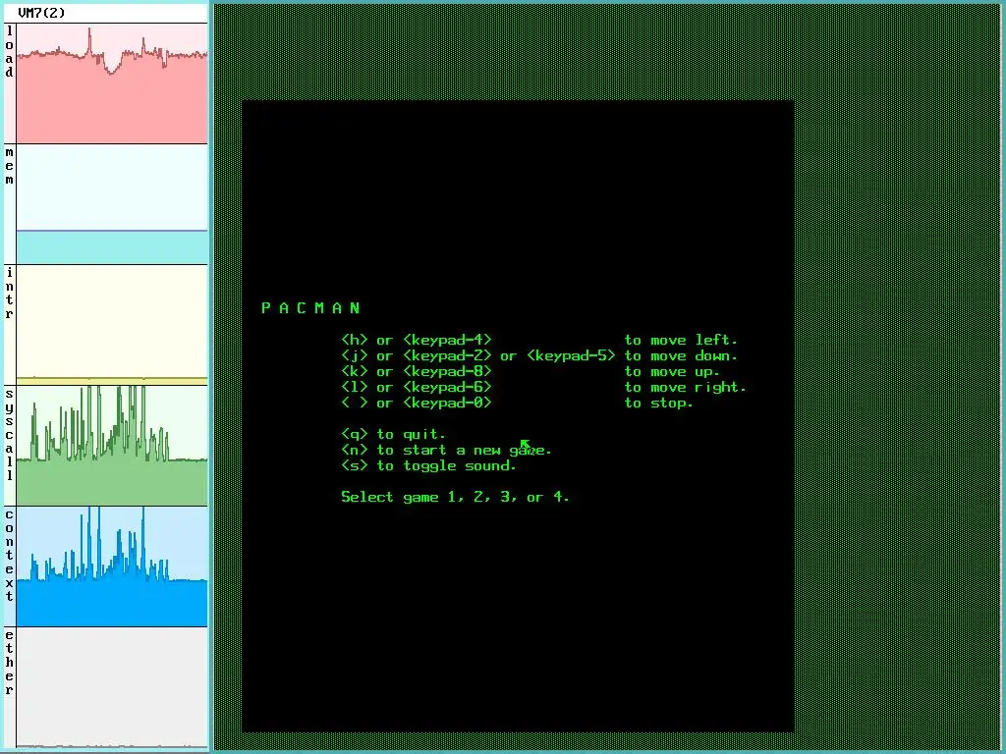Click '<n> to start a new game.' line

point(447,450)
